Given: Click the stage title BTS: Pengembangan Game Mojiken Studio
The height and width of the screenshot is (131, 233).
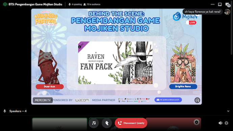Looking at the screenshot, I should [35, 4].
